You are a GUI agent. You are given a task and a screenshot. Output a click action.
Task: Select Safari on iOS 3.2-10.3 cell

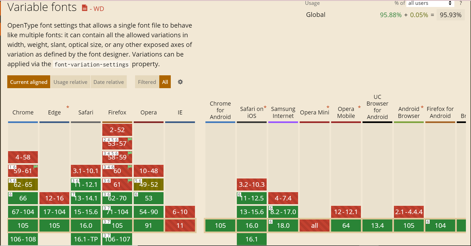[252, 185]
